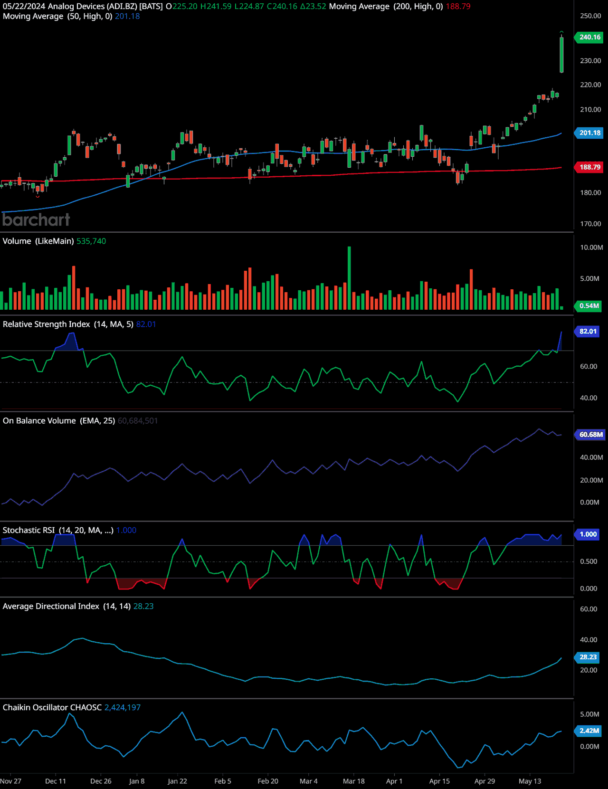Select the close price C240.16 in header
This screenshot has height=789, width=608.
[x=282, y=7]
